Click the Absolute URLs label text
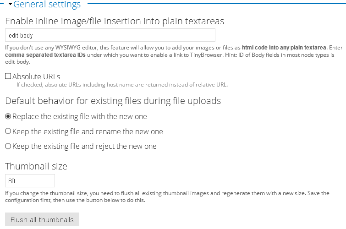The width and height of the screenshot is (346, 229). point(36,76)
